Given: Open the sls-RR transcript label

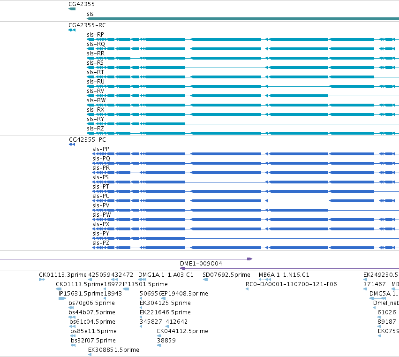Looking at the screenshot, I should [x=96, y=53].
